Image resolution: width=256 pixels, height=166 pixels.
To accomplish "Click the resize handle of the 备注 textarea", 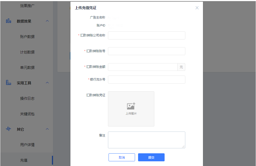I will tap(184, 146).
